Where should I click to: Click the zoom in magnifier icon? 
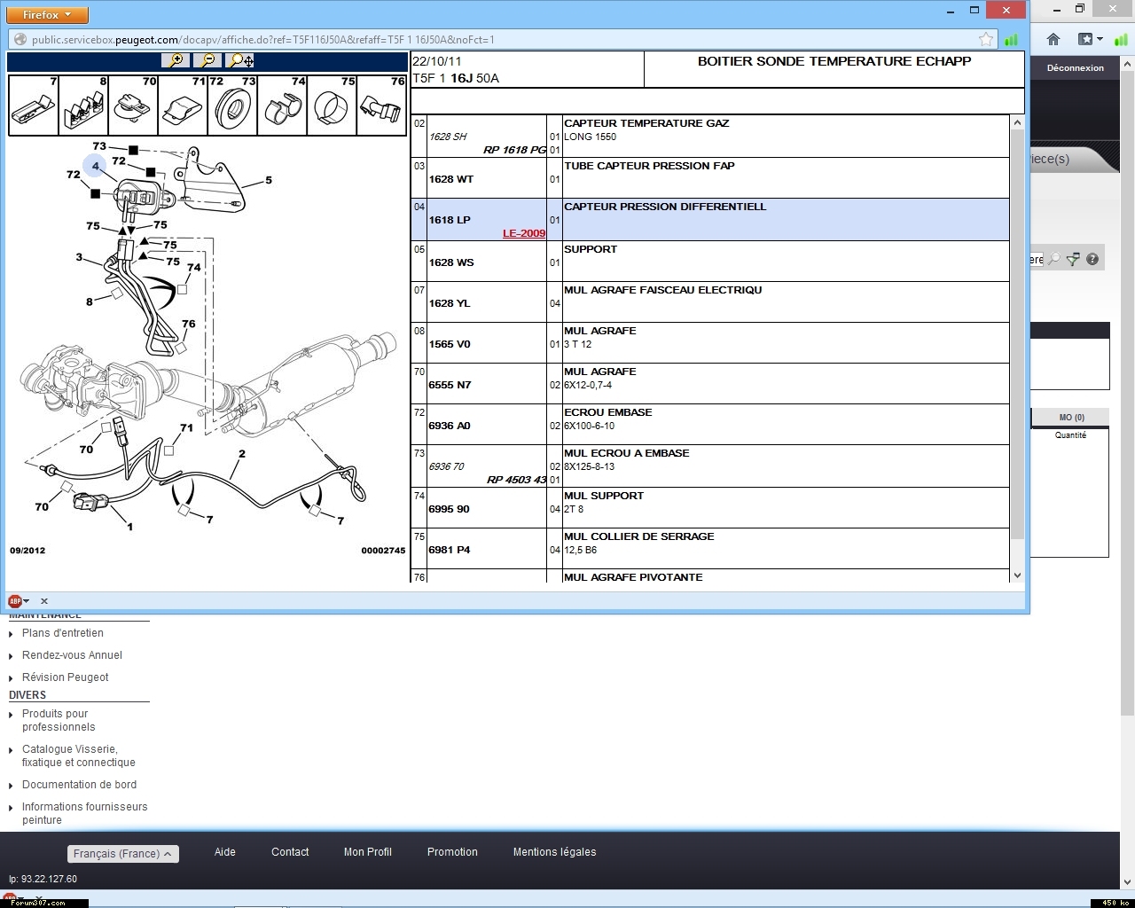pos(176,60)
